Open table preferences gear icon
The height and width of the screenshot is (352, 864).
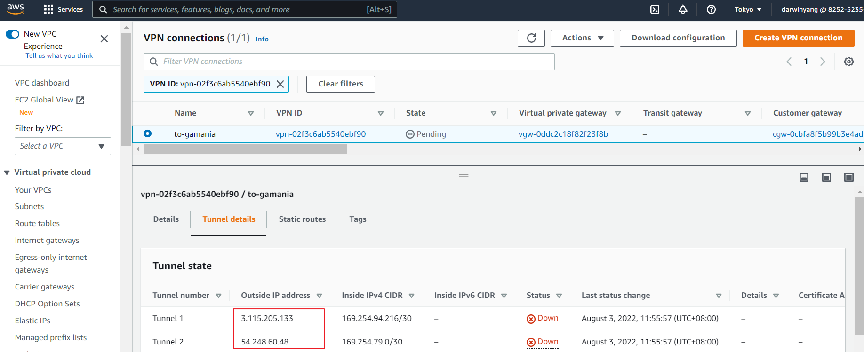tap(848, 62)
